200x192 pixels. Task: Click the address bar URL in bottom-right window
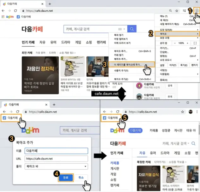tap(143, 112)
